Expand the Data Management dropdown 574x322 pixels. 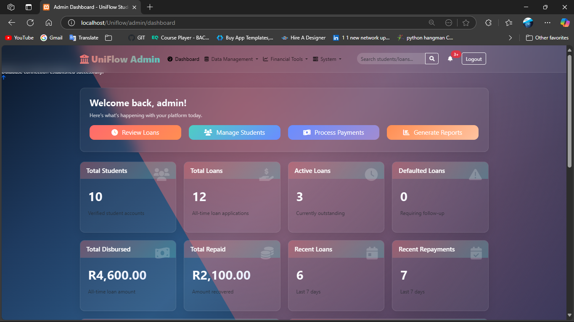[231, 59]
